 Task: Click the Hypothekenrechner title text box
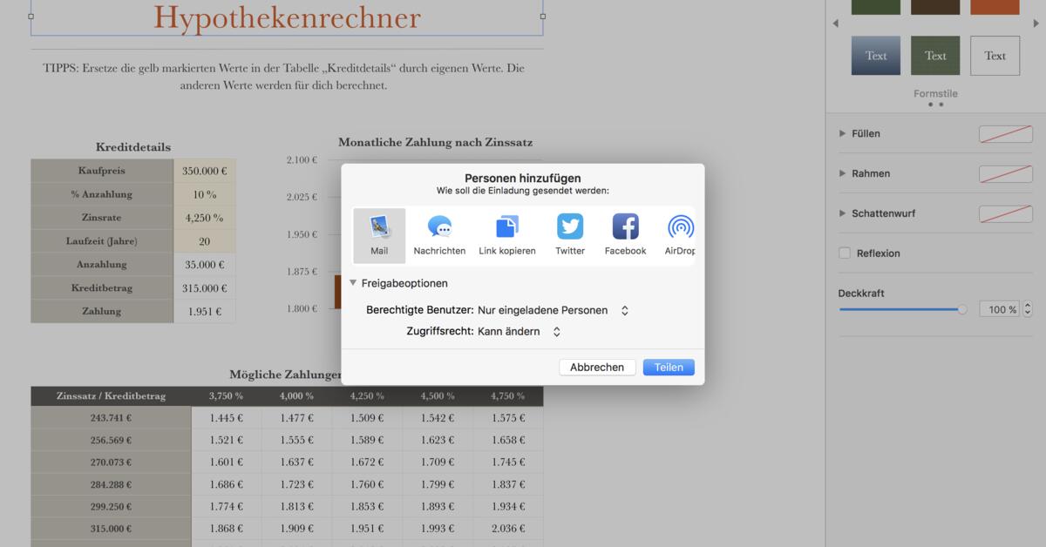[x=286, y=16]
